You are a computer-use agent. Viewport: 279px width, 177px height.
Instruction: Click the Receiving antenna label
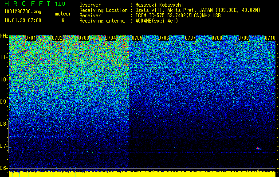pyautogui.click(x=102, y=21)
